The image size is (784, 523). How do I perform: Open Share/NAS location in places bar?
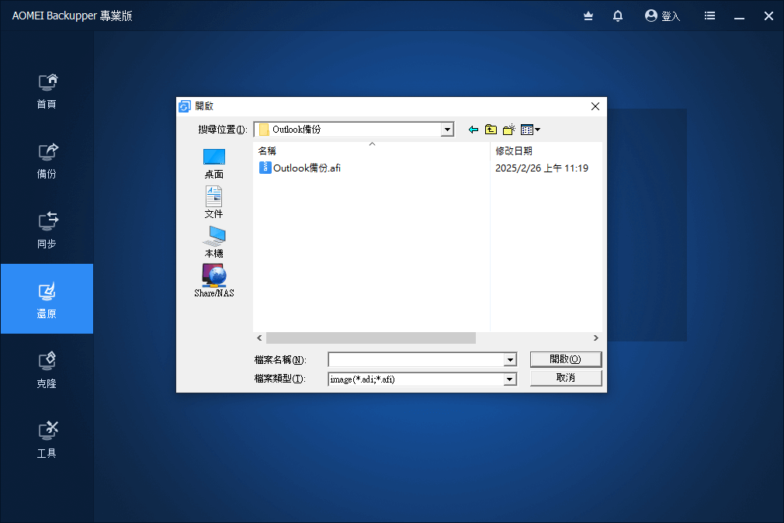click(x=214, y=281)
